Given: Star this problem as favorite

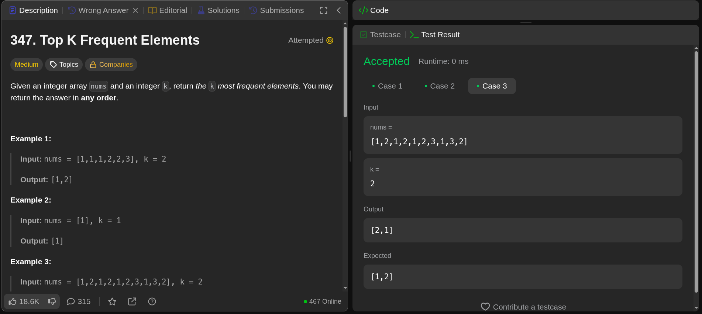Looking at the screenshot, I should pos(112,301).
